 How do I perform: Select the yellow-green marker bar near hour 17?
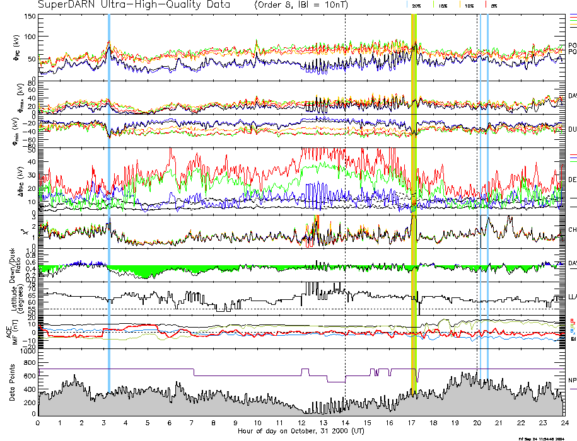click(x=414, y=203)
